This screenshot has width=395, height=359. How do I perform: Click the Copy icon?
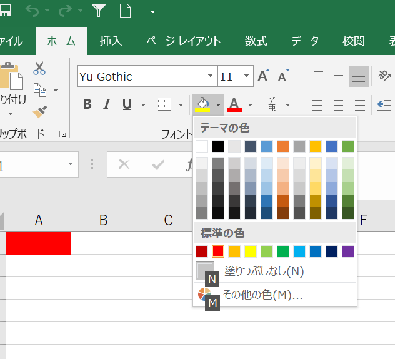(40, 90)
